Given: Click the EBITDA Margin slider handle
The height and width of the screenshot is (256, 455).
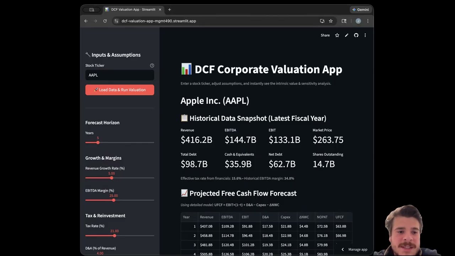Looking at the screenshot, I should click(114, 200).
